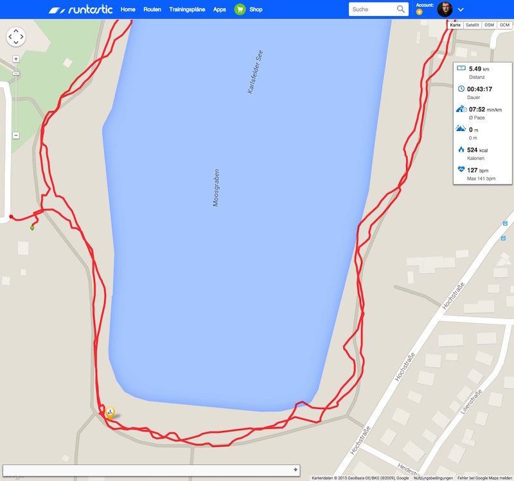Image resolution: width=514 pixels, height=481 pixels.
Task: Open the profile avatar menu
Action: pos(445,9)
